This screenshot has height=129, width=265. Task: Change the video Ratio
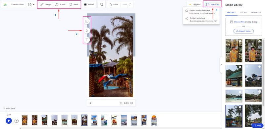pyautogui.click(x=74, y=5)
